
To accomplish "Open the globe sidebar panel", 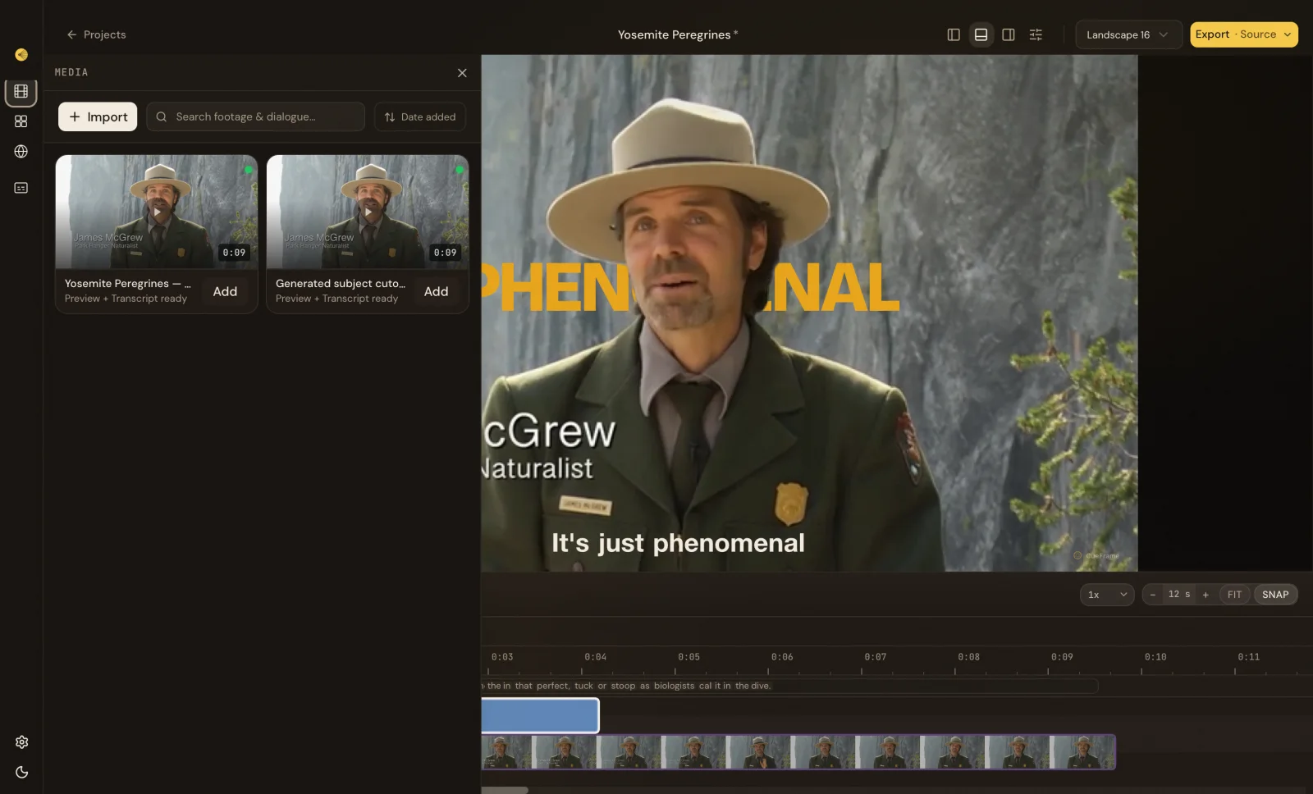I will coord(21,152).
